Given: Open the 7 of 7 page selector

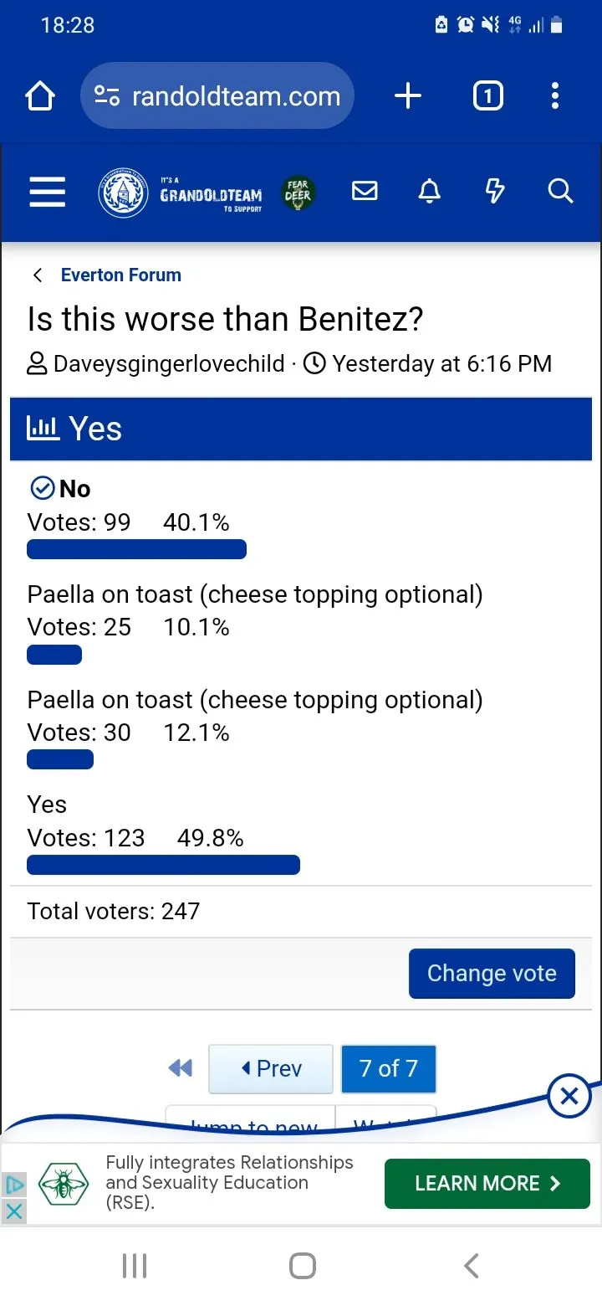Looking at the screenshot, I should pyautogui.click(x=388, y=1068).
